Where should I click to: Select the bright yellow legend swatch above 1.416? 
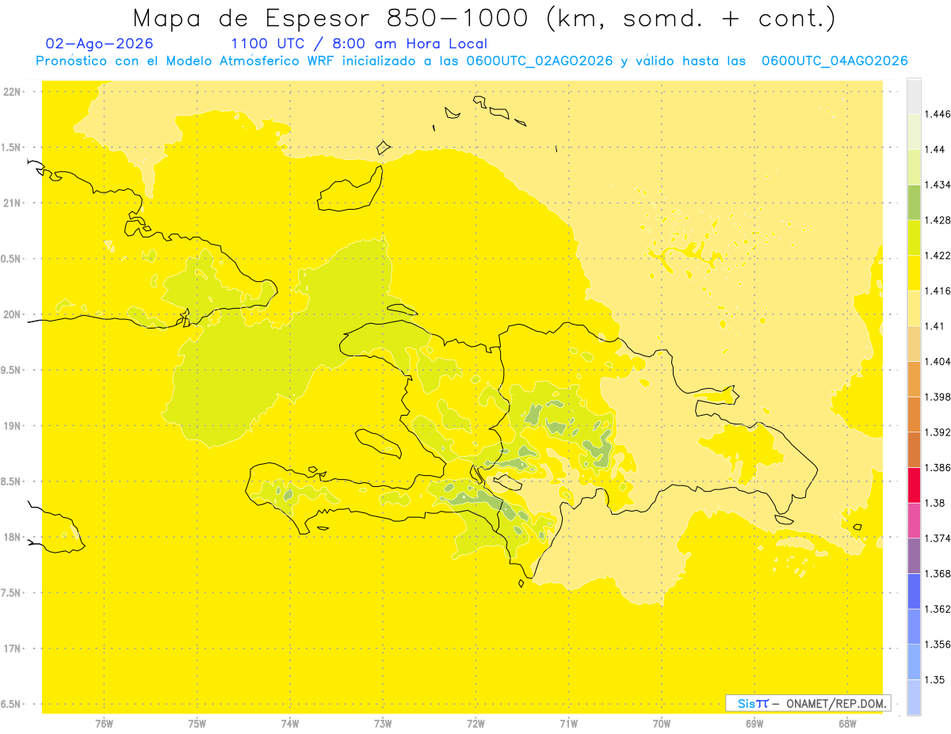click(914, 273)
